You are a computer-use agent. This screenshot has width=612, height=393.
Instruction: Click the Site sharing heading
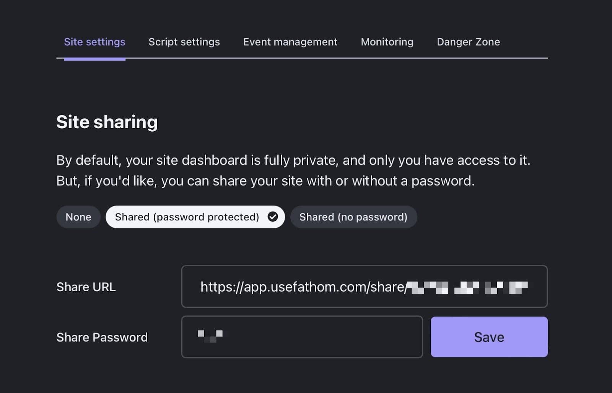[x=107, y=122]
